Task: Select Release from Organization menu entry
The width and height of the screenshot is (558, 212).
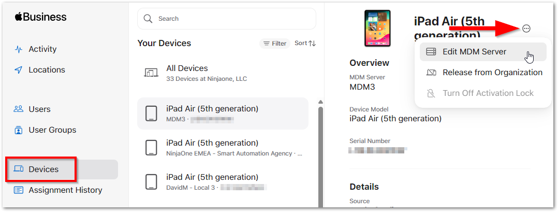Action: tap(492, 73)
